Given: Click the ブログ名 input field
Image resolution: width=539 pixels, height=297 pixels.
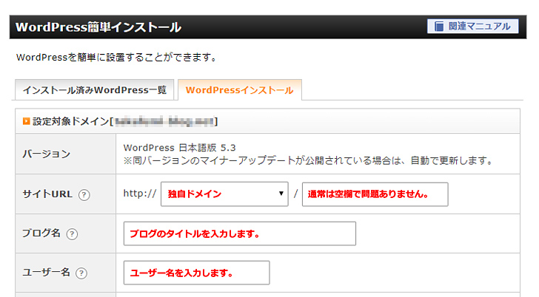Looking at the screenshot, I should coord(240,233).
